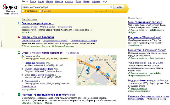Click the maps.yandex.ru green URL text

click(x=29, y=89)
